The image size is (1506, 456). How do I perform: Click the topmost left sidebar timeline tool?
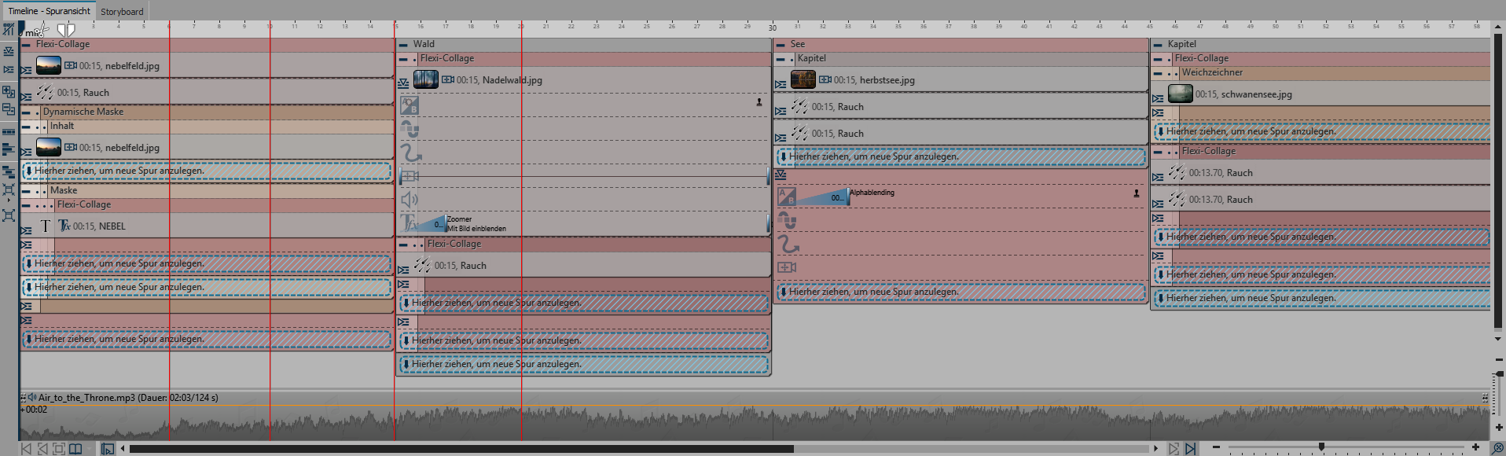(9, 29)
